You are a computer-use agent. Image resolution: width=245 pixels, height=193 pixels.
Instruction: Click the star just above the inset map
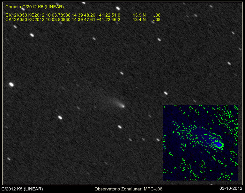166,93
